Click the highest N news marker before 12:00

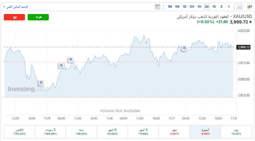(71, 60)
